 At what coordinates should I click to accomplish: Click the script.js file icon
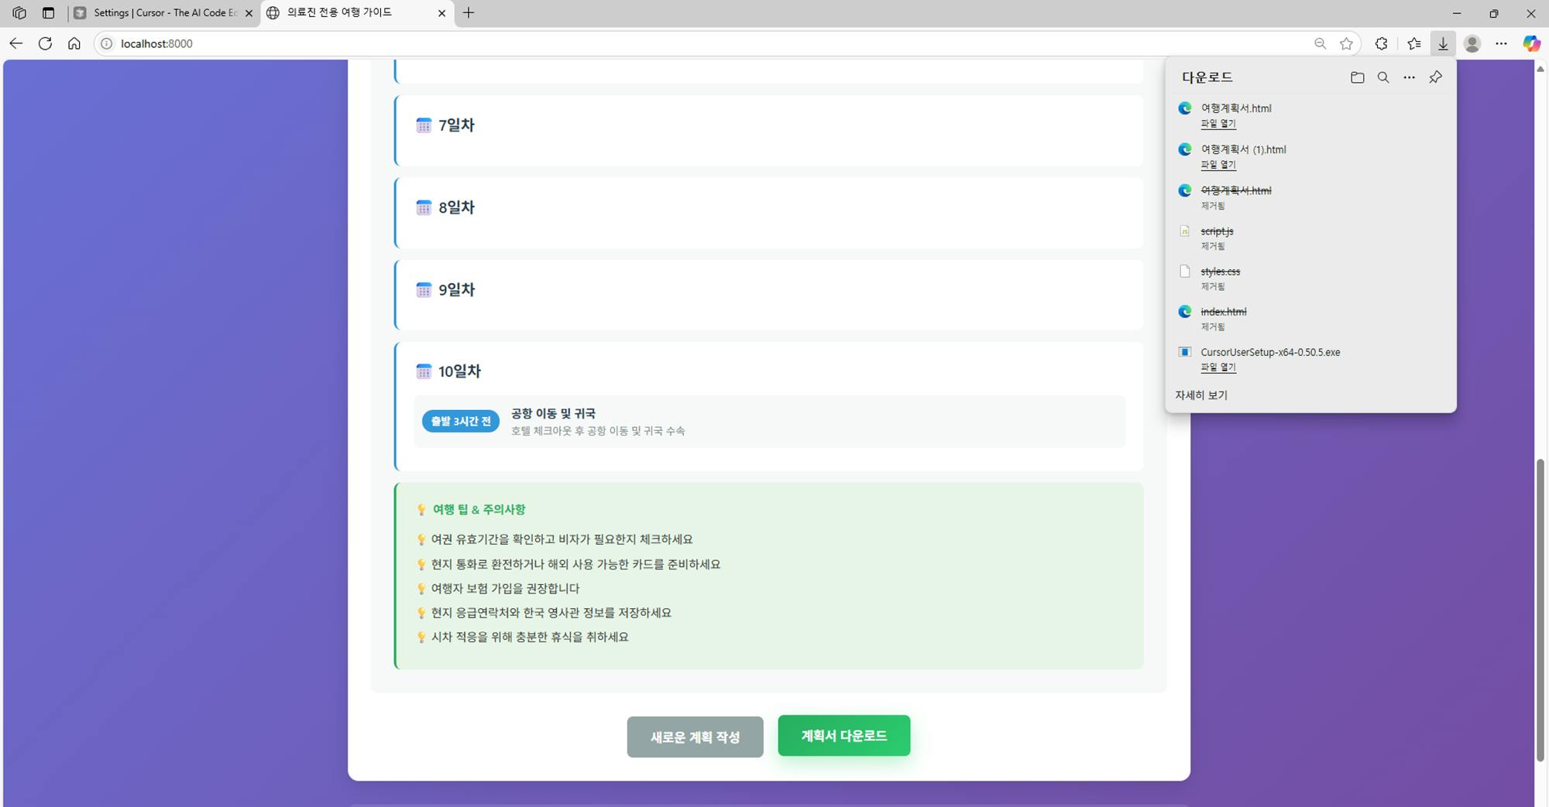[x=1184, y=231]
